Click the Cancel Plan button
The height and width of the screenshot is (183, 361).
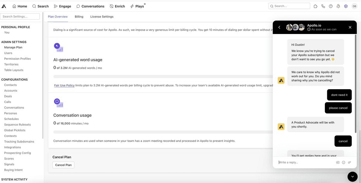[x=63, y=165]
